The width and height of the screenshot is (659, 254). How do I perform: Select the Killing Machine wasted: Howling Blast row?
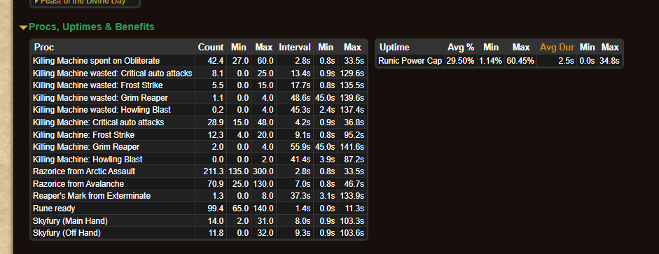pyautogui.click(x=199, y=110)
